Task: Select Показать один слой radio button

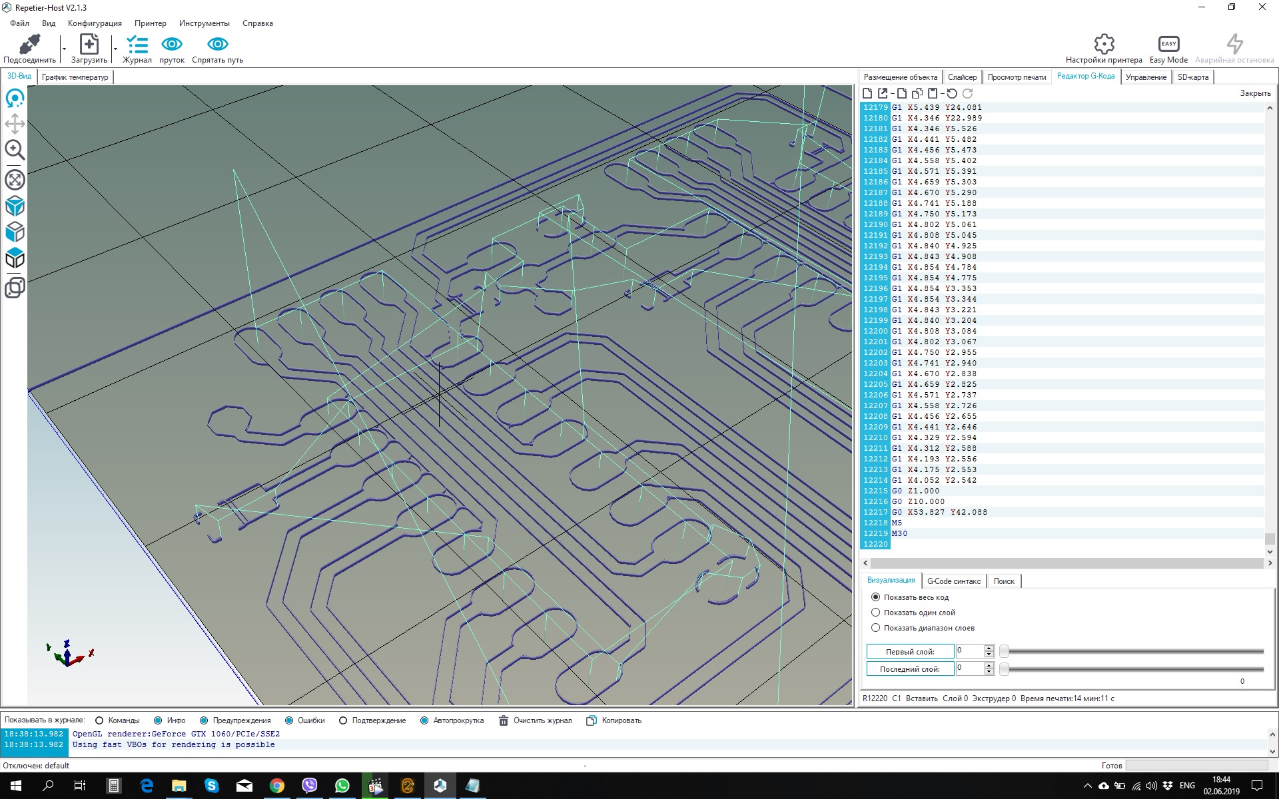Action: coord(876,613)
